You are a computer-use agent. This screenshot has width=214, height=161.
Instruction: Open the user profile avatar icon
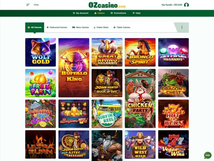coord(186,5)
